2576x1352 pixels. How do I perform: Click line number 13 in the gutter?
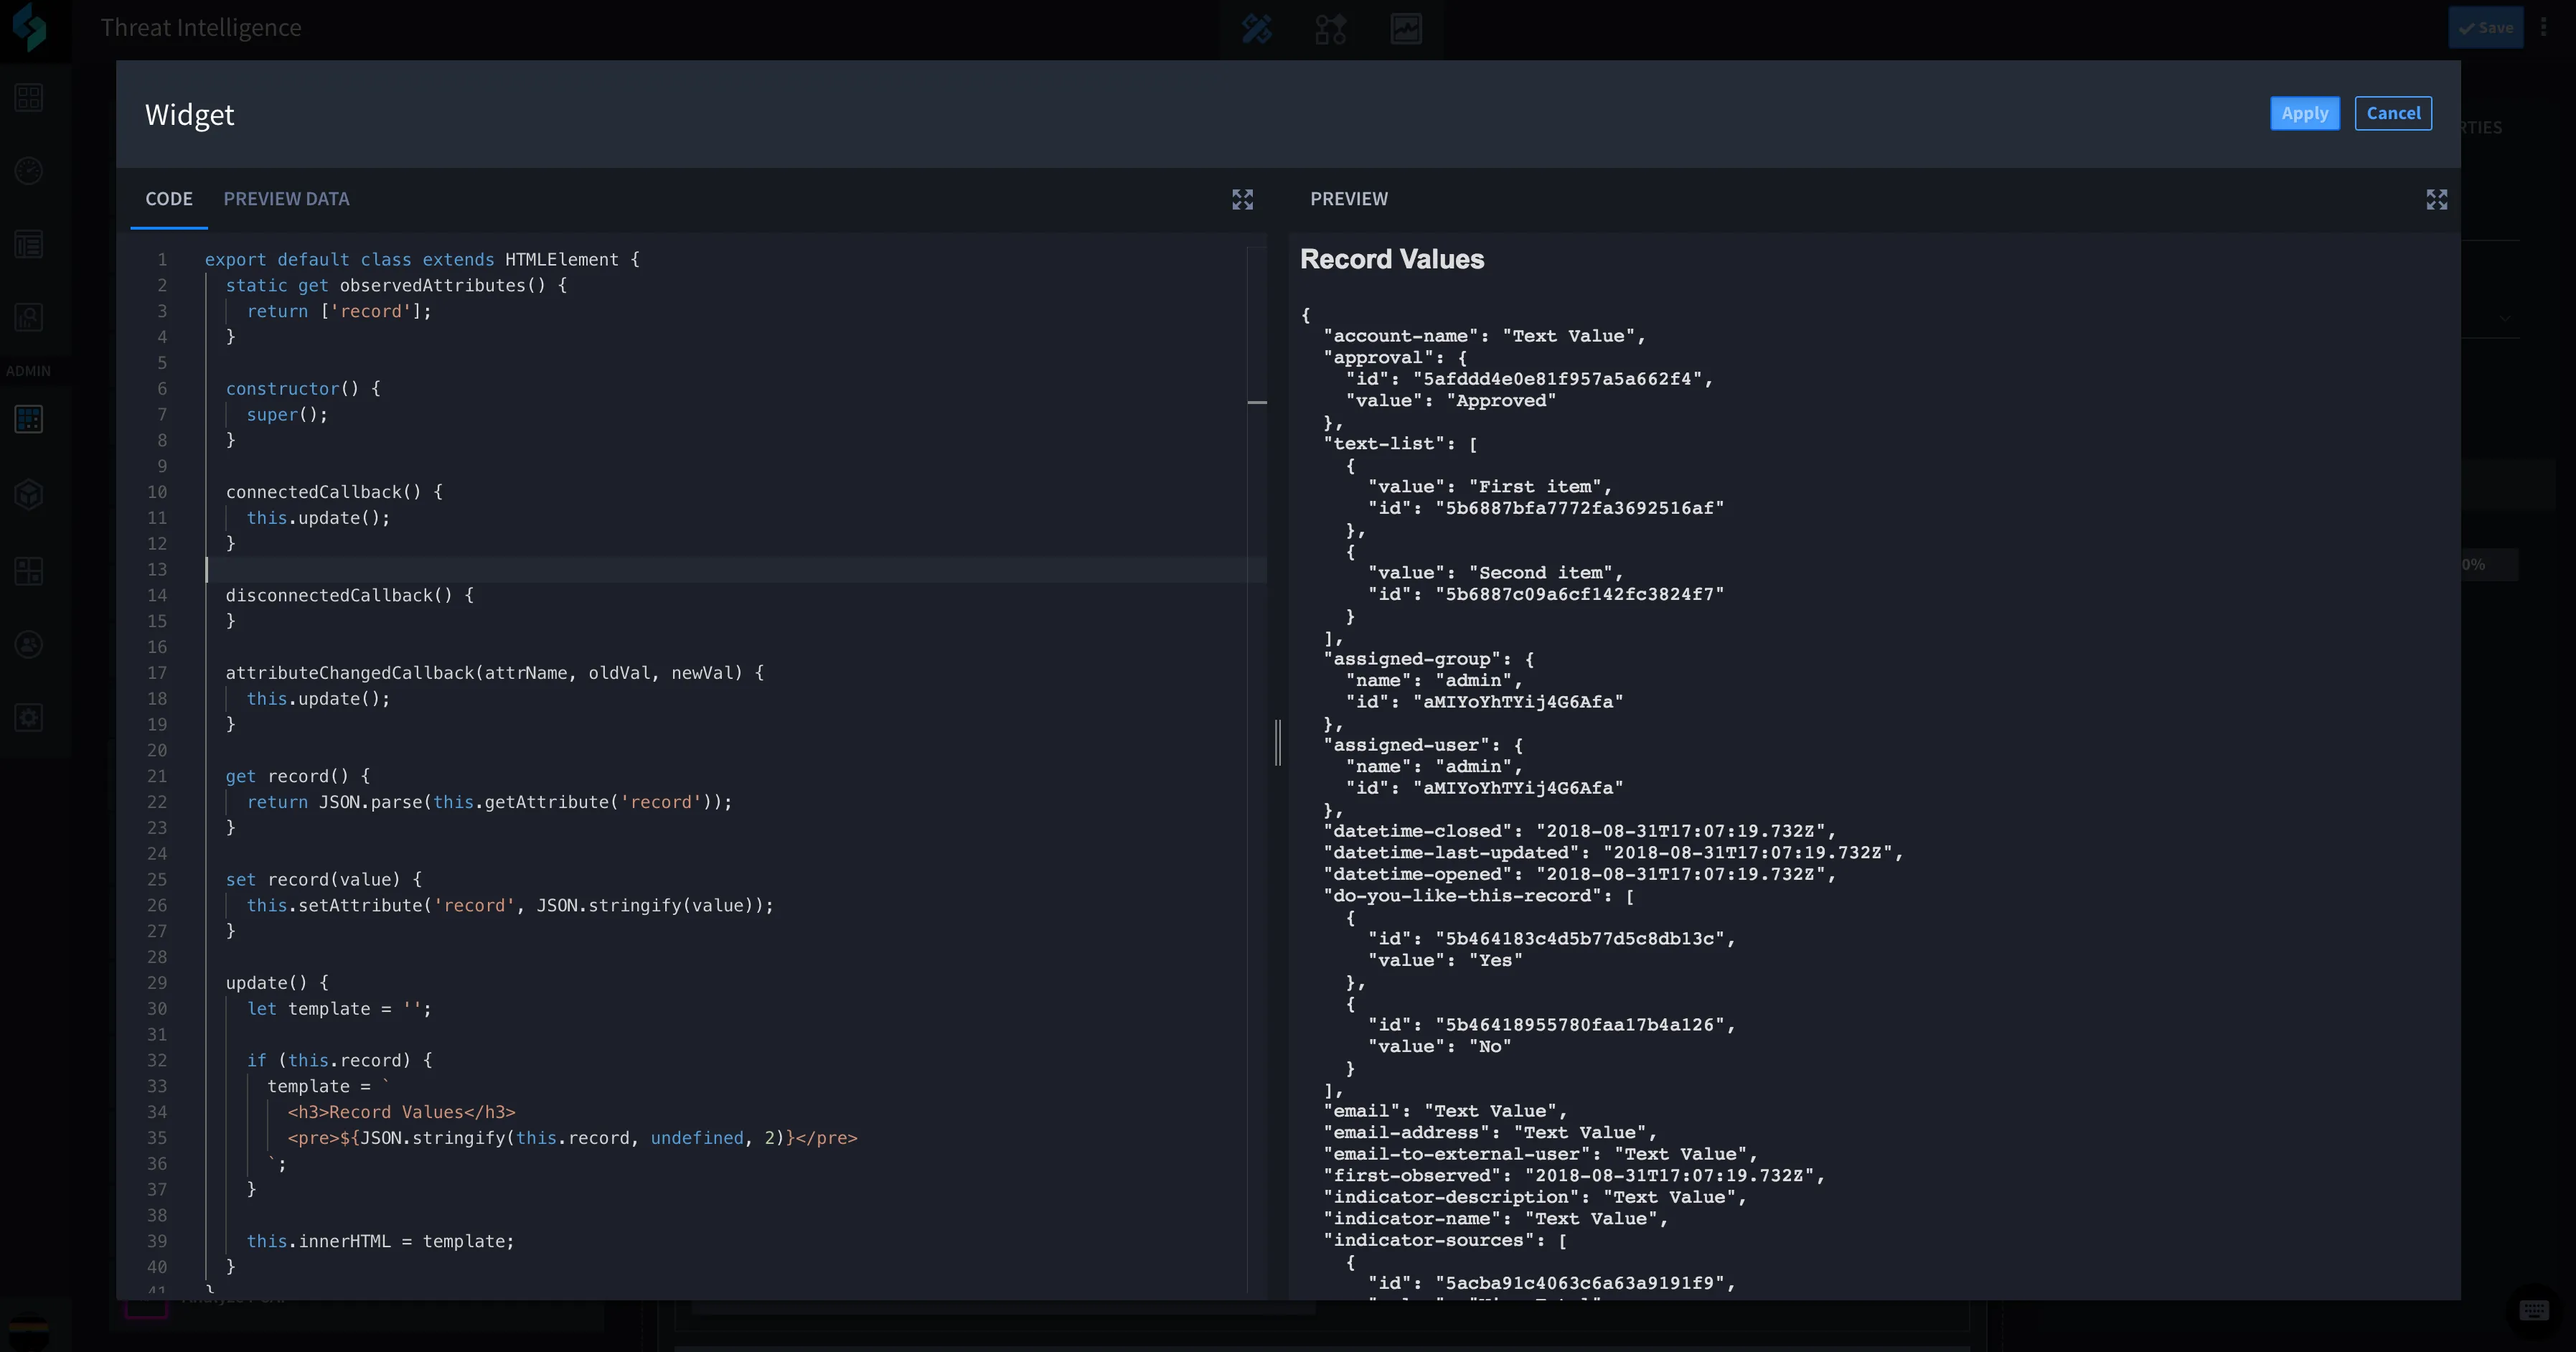[157, 569]
